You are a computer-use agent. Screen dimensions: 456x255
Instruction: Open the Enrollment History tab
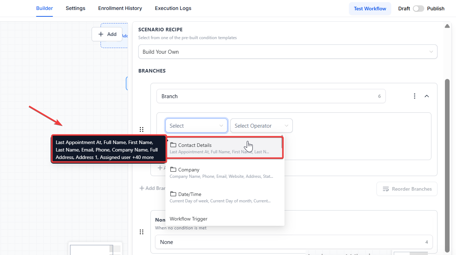coord(120,8)
